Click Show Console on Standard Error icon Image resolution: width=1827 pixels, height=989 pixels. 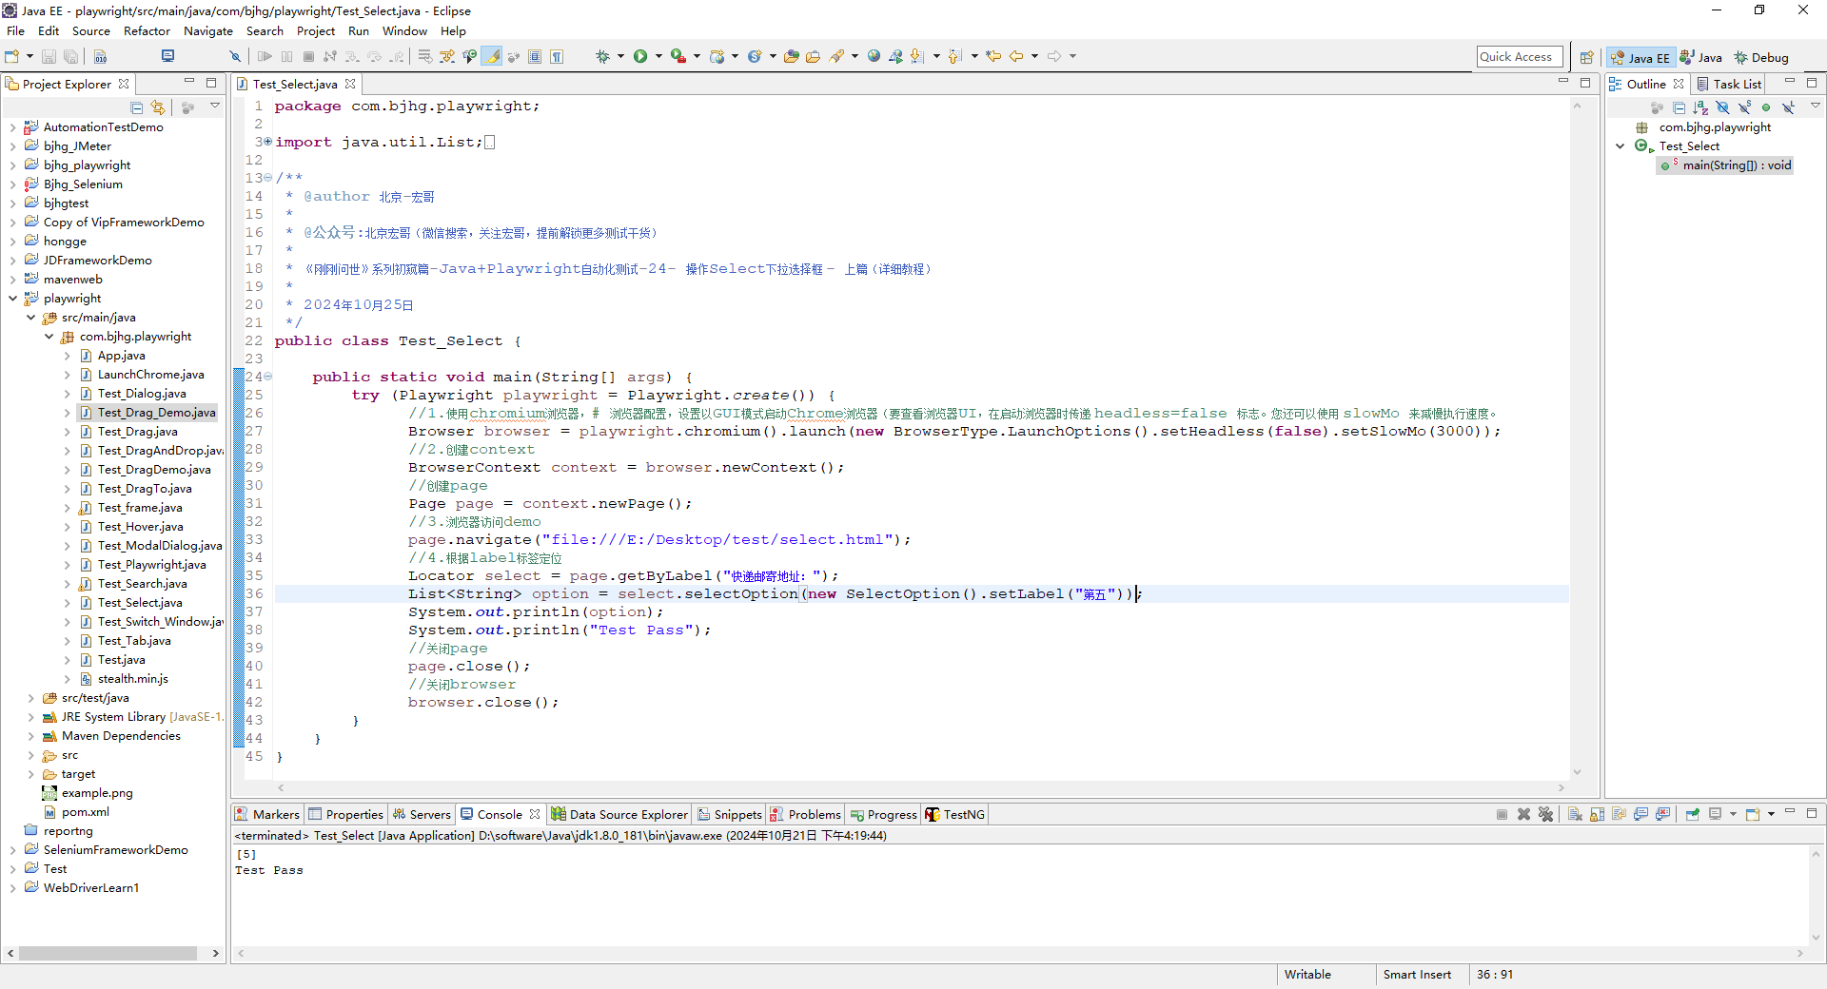[1662, 814]
